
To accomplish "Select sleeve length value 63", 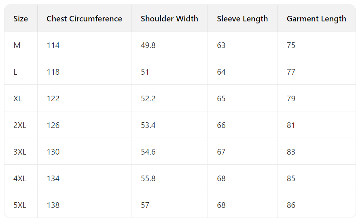I will click(221, 45).
